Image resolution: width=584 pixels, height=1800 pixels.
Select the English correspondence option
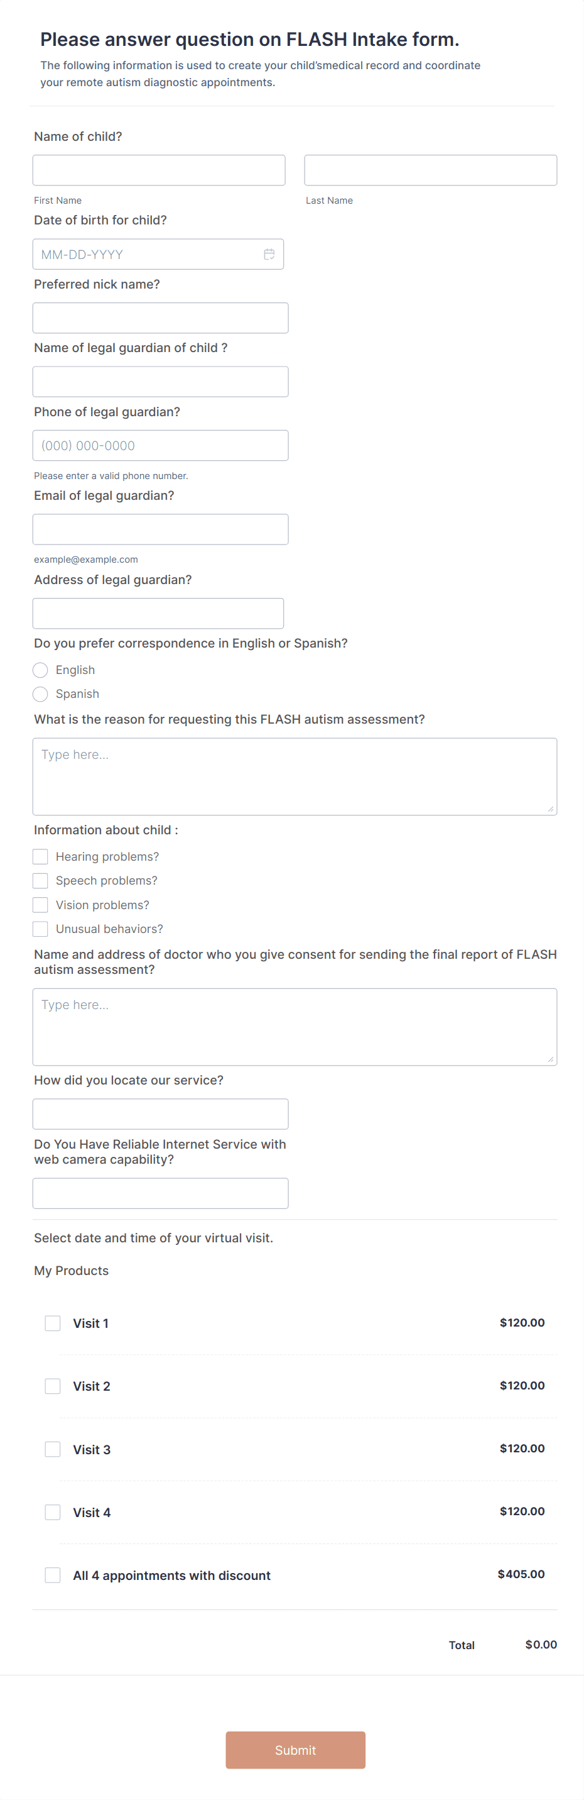point(40,670)
